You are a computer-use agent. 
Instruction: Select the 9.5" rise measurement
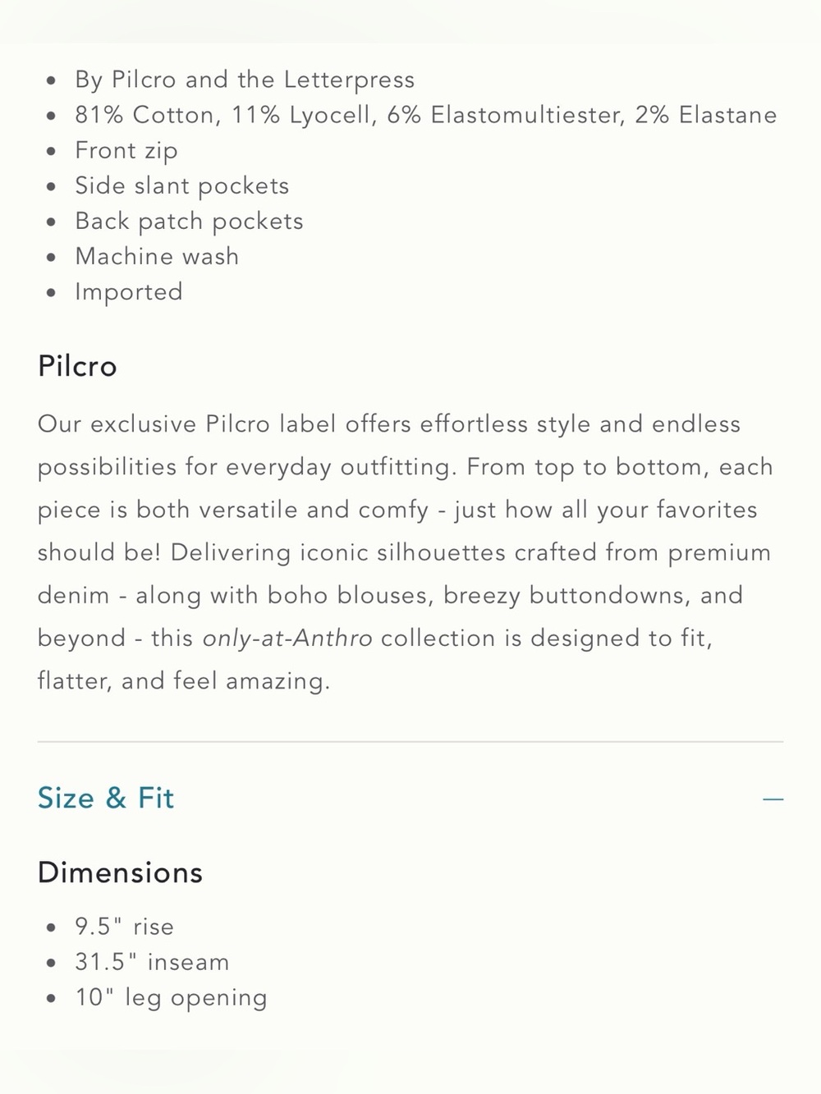(x=125, y=927)
